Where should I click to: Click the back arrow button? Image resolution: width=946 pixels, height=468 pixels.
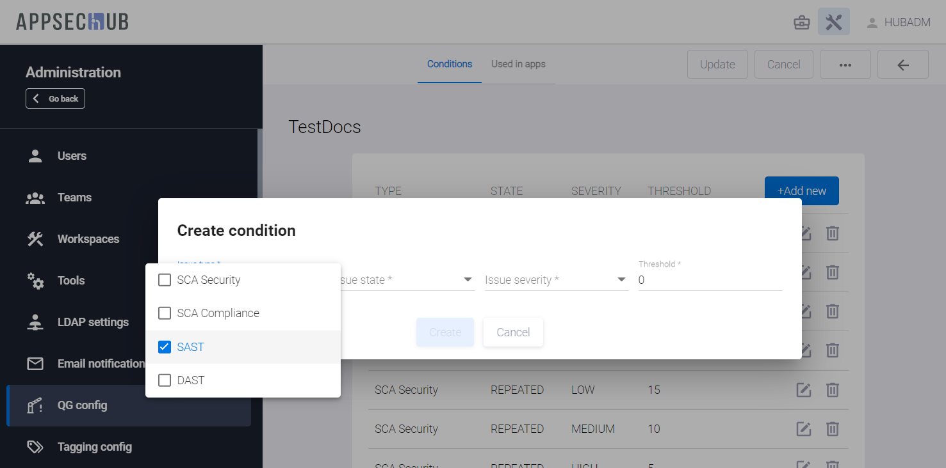[x=902, y=65]
